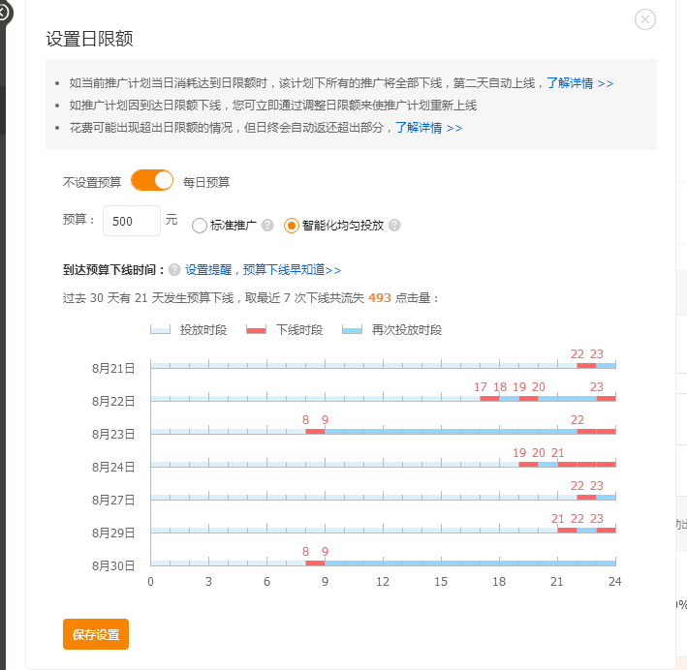The image size is (687, 670).
Task: Click the blue re-delivery bar on 8月30日
Action: coord(470,563)
